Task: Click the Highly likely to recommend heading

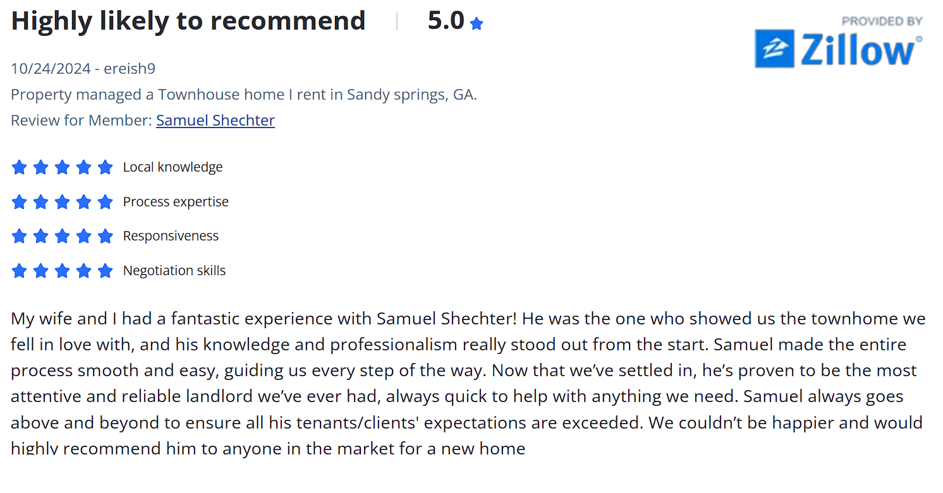Action: pos(188,21)
